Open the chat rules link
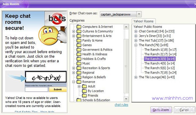 click(x=121, y=105)
